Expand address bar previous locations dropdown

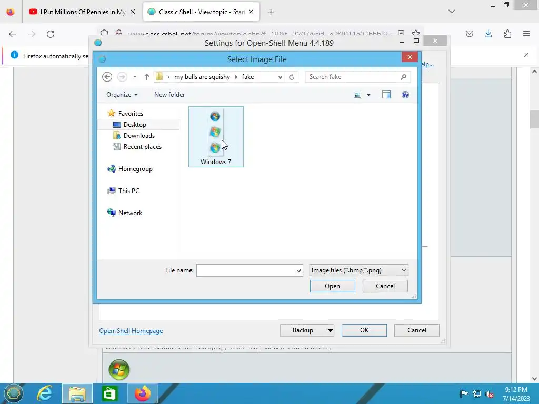coord(280,77)
